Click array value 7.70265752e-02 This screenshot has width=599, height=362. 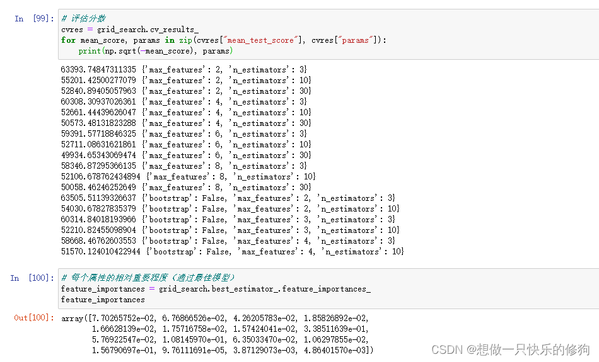(x=124, y=318)
